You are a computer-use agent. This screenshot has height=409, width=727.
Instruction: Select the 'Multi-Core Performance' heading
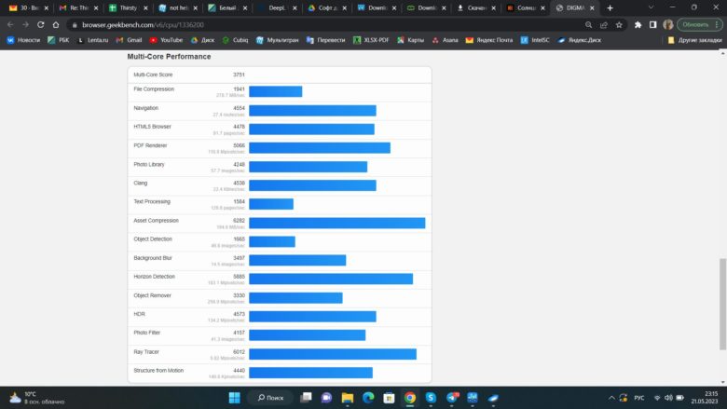[169, 57]
